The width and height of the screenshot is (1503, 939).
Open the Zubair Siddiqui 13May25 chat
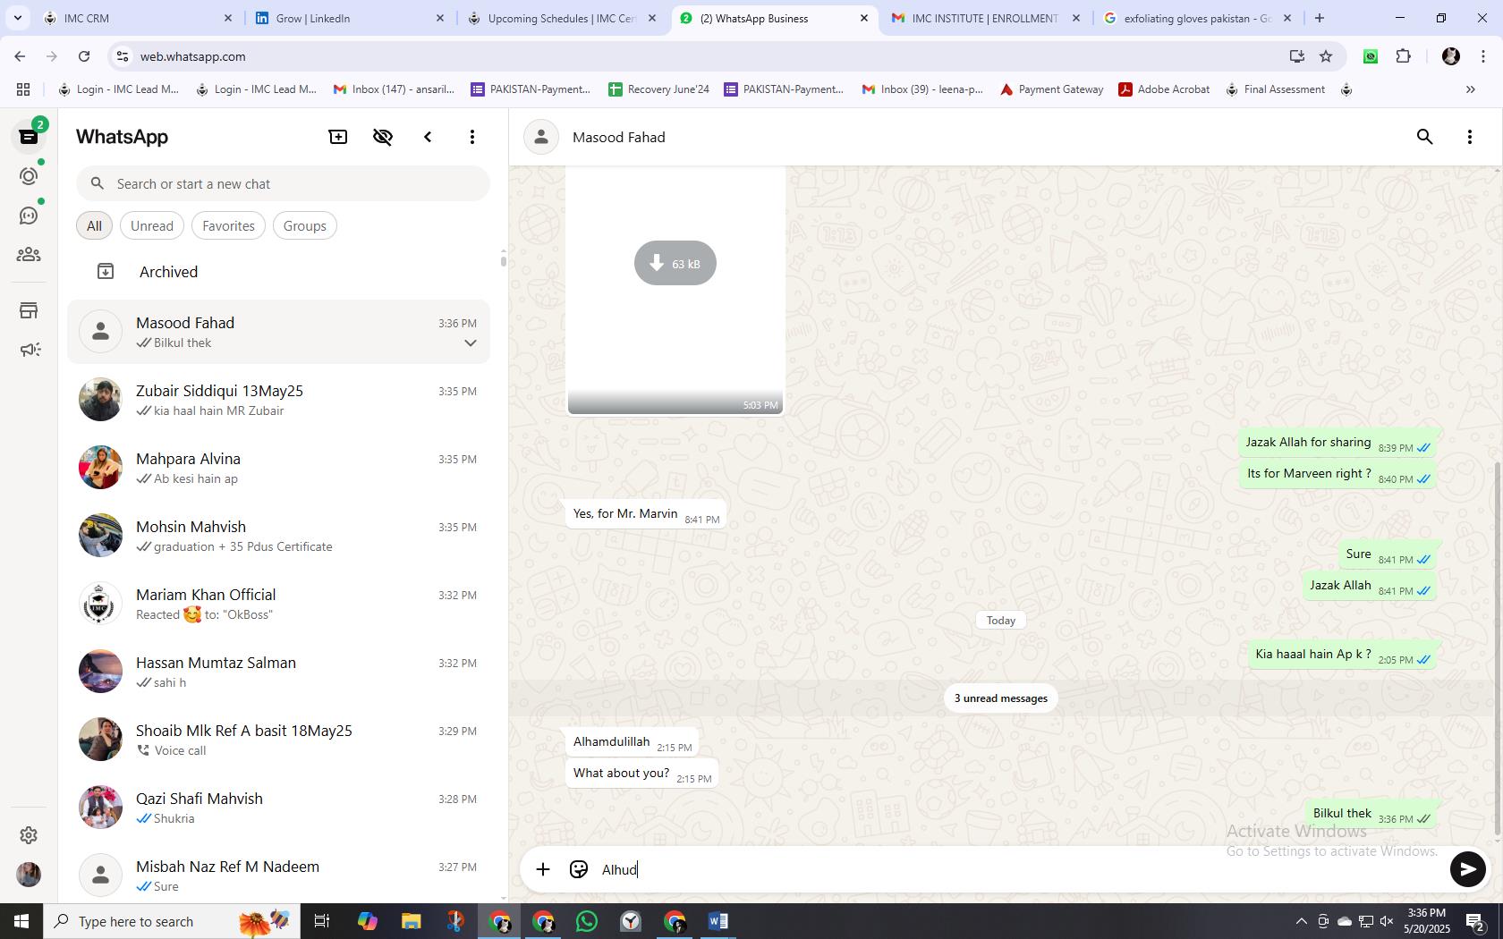click(x=278, y=400)
